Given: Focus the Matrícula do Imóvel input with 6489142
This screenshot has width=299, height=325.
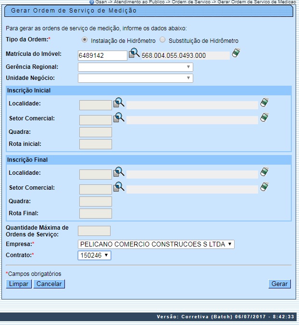Looking at the screenshot, I should (102, 55).
